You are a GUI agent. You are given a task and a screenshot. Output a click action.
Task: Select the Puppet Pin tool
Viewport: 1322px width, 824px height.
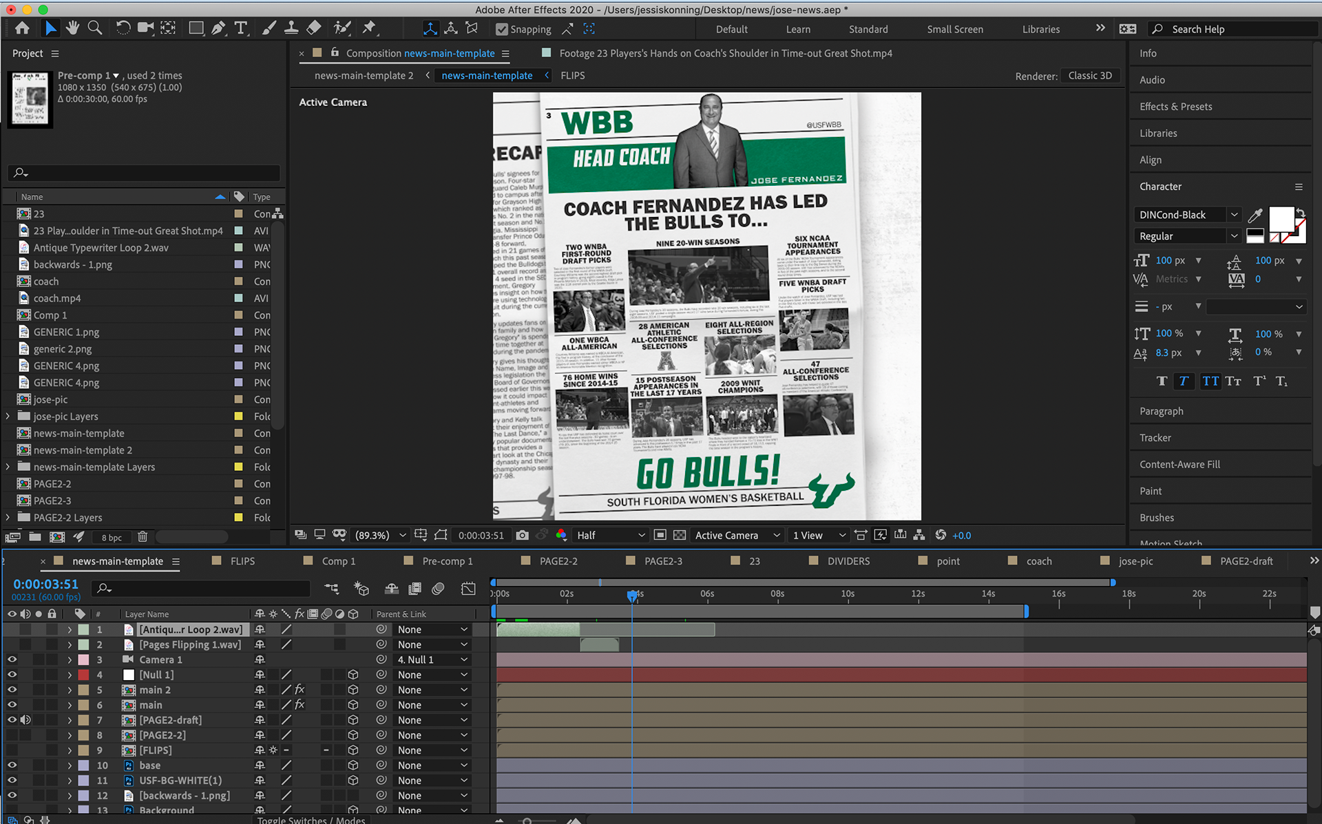click(370, 28)
